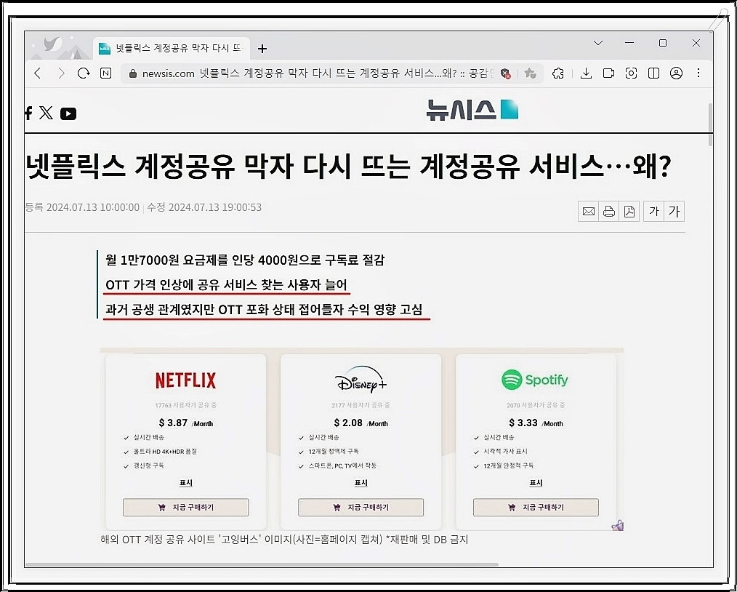Click 지금 구매하기 under Spotify
The height and width of the screenshot is (592, 737).
(536, 508)
